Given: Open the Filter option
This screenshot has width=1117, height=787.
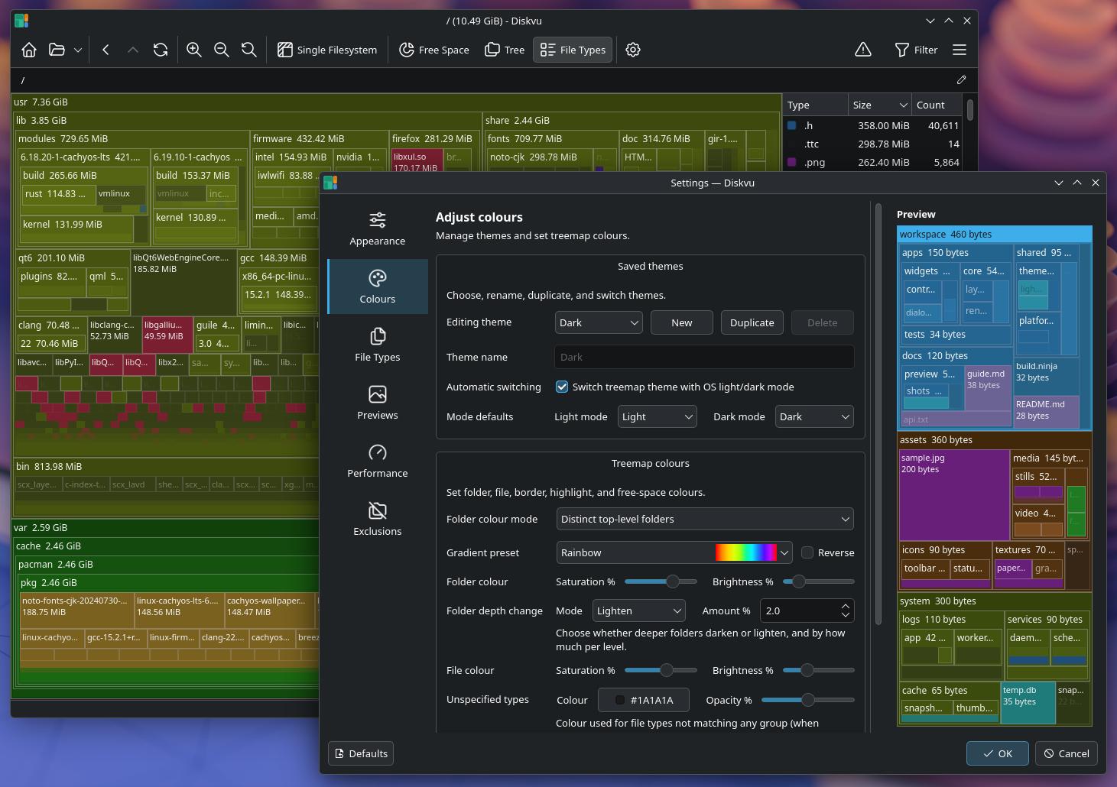Looking at the screenshot, I should pos(916,50).
